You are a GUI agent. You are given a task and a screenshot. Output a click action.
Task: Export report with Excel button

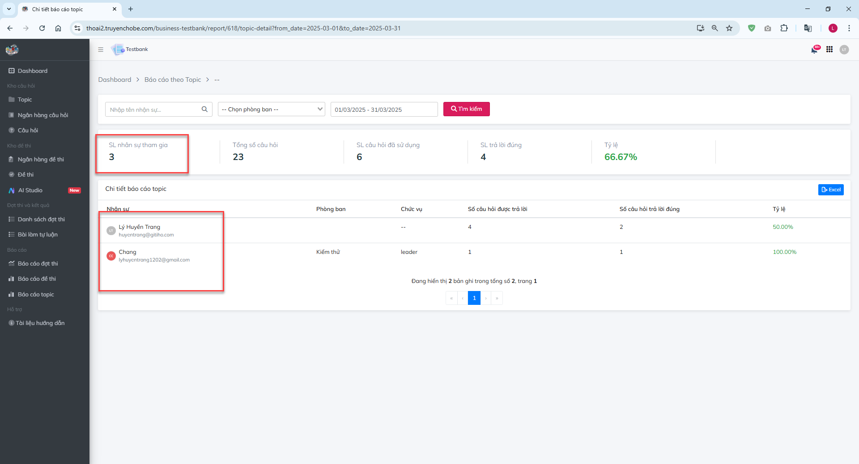831,190
